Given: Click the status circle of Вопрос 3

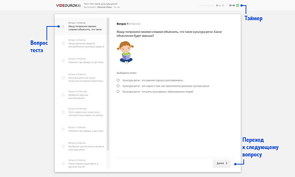Looking at the screenshot, I should pyautogui.click(x=63, y=61).
